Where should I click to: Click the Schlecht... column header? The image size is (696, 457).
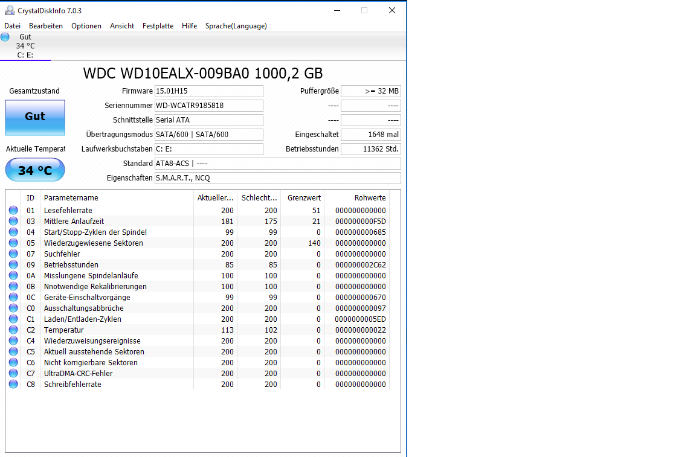259,198
